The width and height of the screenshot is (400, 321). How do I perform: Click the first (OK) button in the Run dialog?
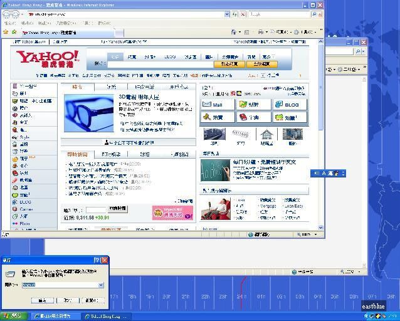pos(43,300)
